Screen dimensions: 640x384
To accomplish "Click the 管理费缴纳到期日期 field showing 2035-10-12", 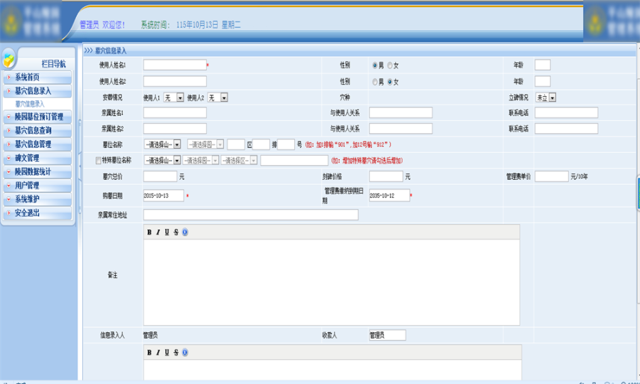I will point(390,196).
